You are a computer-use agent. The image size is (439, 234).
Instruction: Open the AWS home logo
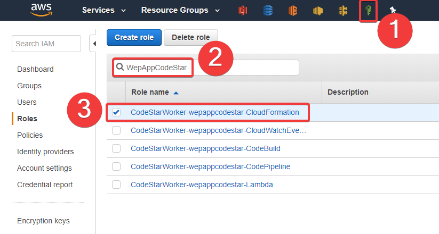click(42, 10)
